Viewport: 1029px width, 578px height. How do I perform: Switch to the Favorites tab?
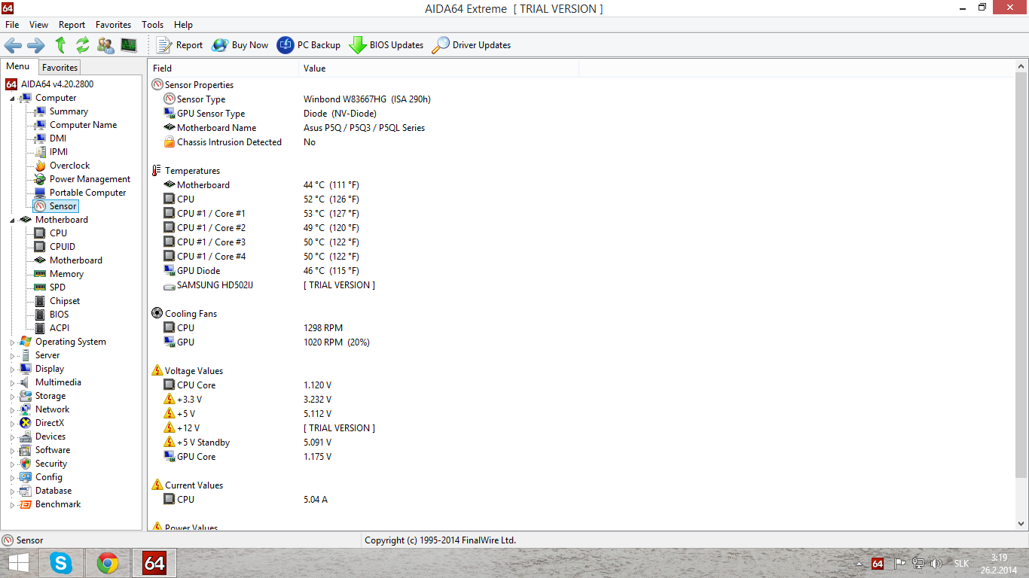(x=60, y=68)
